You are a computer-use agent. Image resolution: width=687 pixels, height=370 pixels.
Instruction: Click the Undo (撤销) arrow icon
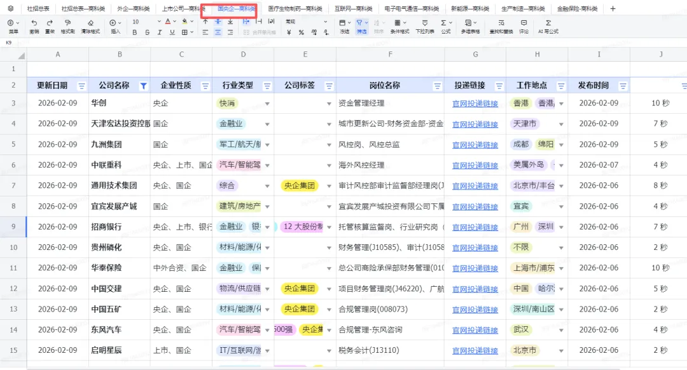pyautogui.click(x=34, y=23)
